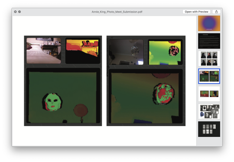
Task: Click the disco ball photo in right panel
Action: tap(126, 52)
